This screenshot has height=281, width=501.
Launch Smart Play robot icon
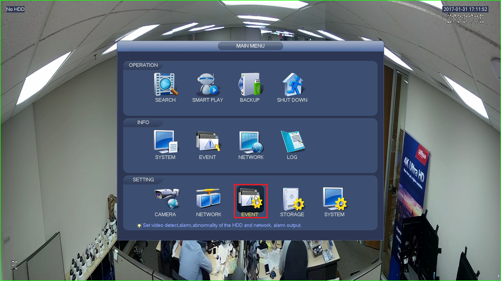coord(208,85)
